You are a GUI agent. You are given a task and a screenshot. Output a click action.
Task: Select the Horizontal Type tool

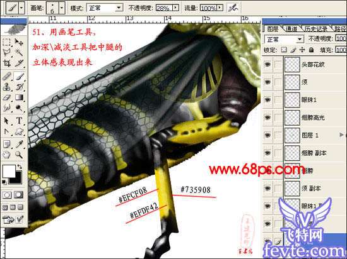tap(20, 121)
